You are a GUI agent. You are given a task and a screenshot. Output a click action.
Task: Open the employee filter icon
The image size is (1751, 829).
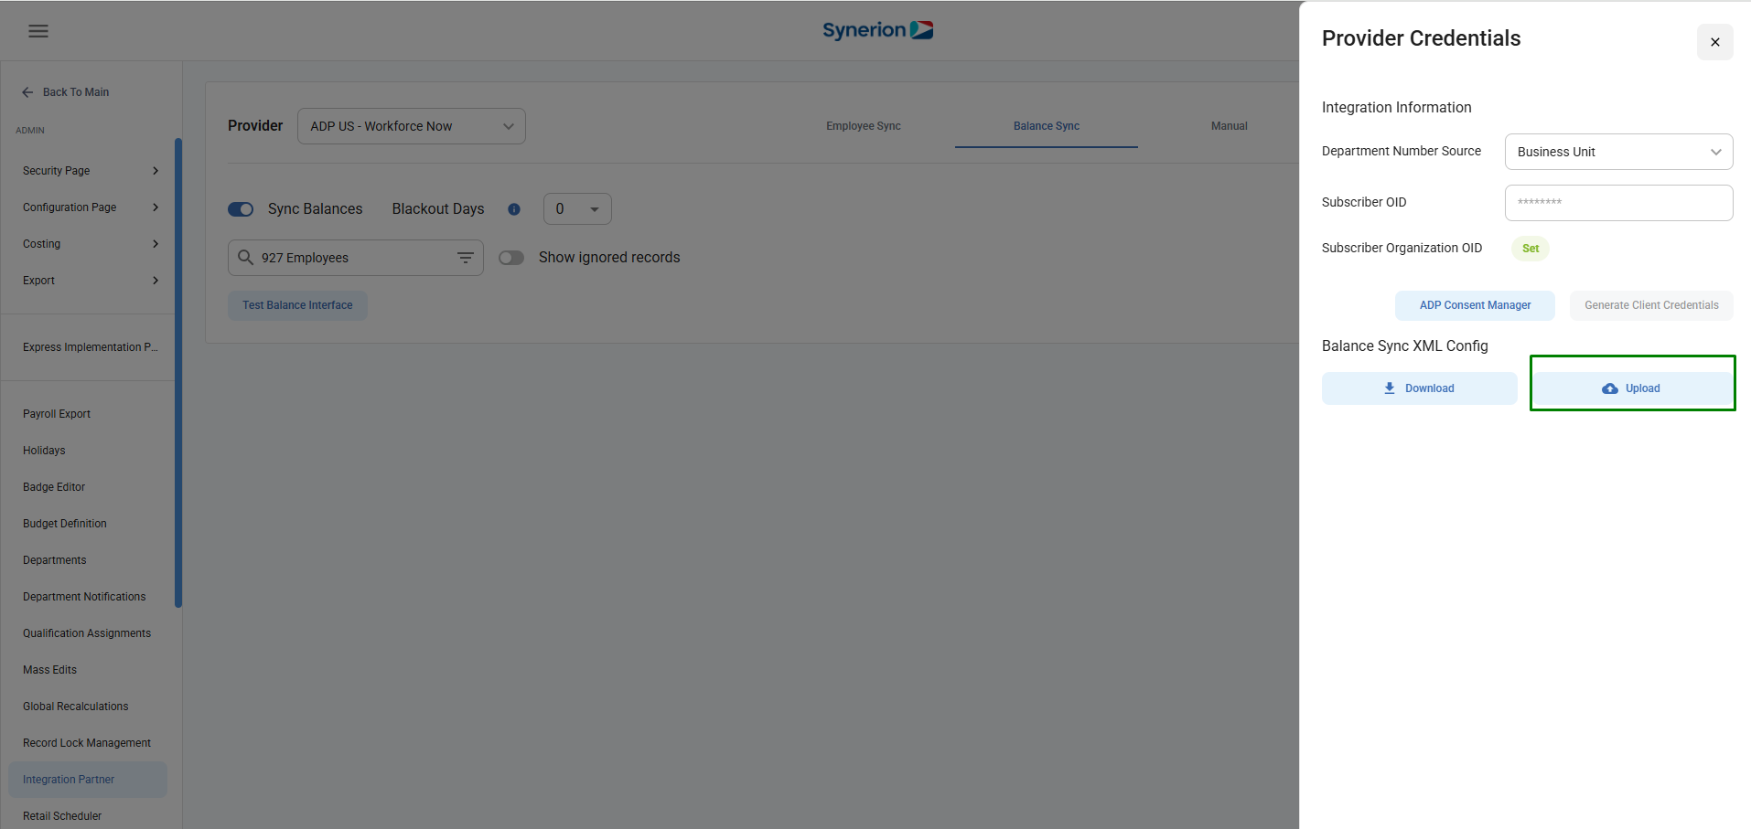click(466, 258)
